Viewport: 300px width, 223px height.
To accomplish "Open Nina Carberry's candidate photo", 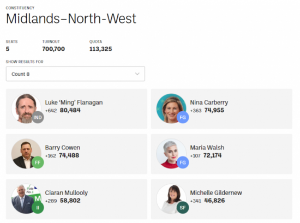I will [x=171, y=109].
